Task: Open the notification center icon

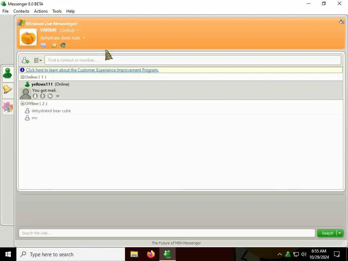Action: click(337, 254)
